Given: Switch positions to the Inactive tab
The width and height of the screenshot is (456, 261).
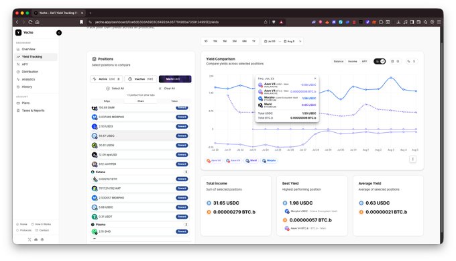Looking at the screenshot, I should pyautogui.click(x=141, y=79).
